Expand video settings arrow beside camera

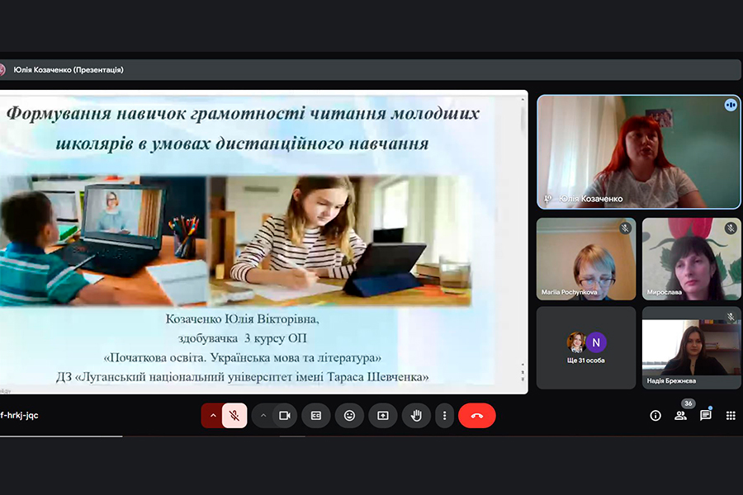(x=263, y=416)
